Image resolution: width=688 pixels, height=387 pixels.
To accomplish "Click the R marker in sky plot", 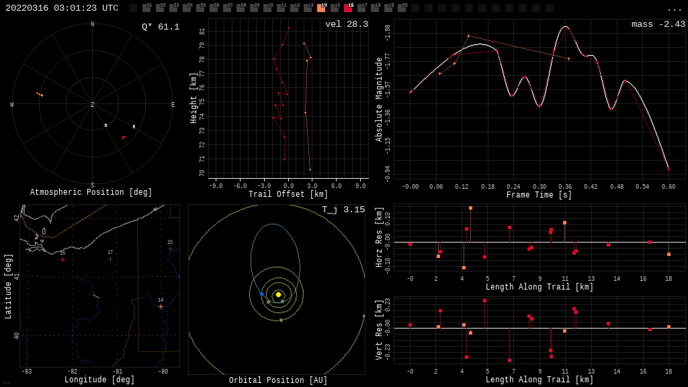I will (134, 127).
